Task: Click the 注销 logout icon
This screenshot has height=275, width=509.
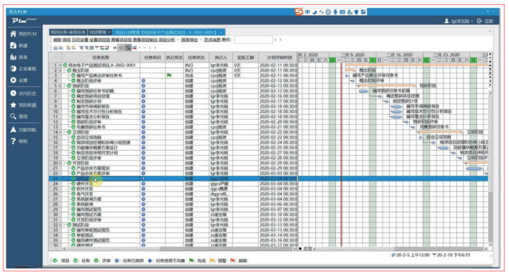Action: [479, 21]
